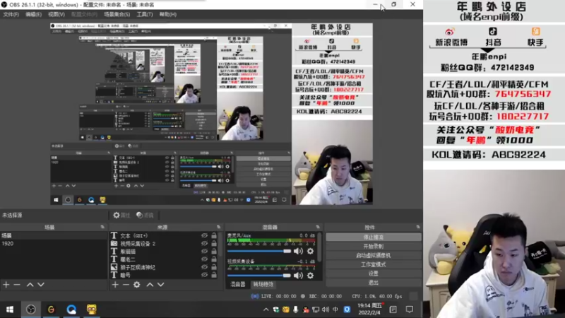The height and width of the screenshot is (318, 565).
Task: Open the Windows Start menu
Action: point(10,310)
